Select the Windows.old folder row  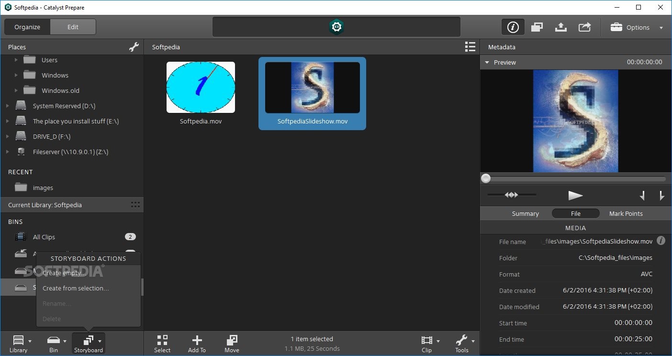click(x=72, y=90)
